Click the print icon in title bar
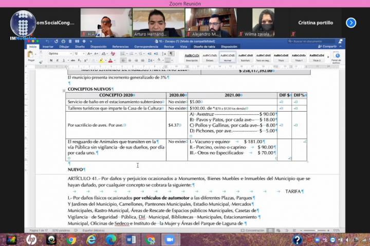The width and height of the screenshot is (370, 246). click(63, 42)
